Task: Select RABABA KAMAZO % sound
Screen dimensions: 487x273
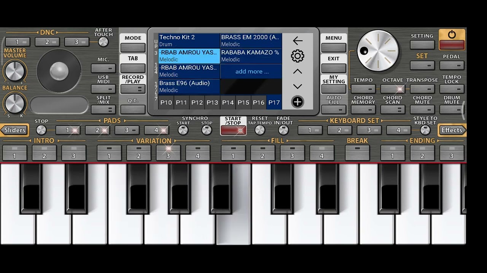Action: [251, 56]
